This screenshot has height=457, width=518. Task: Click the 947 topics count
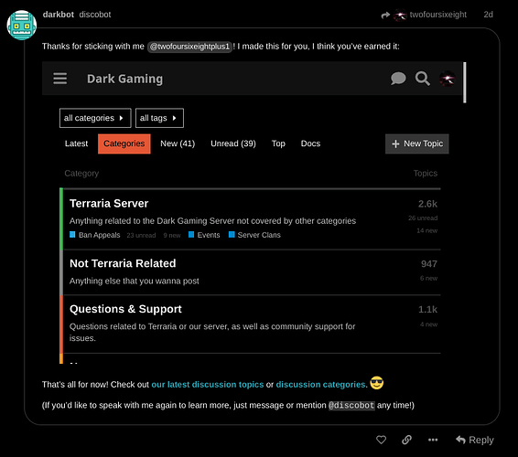point(429,264)
